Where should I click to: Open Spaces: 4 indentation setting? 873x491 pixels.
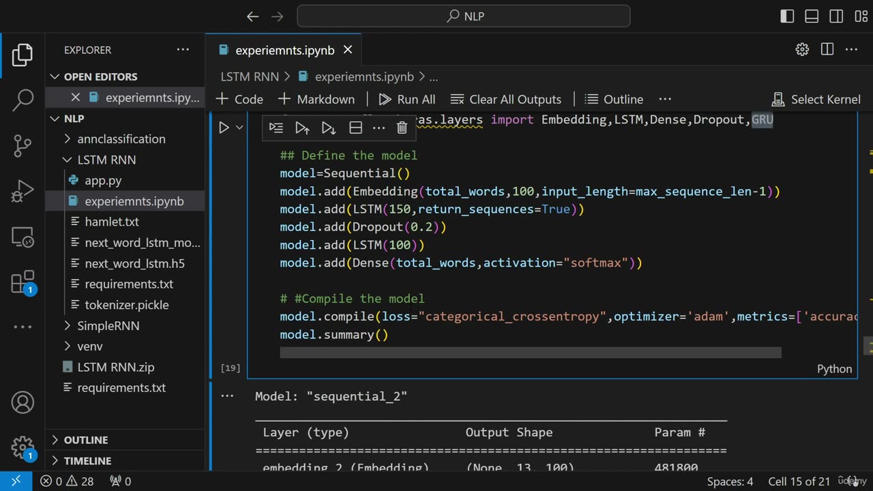(730, 481)
